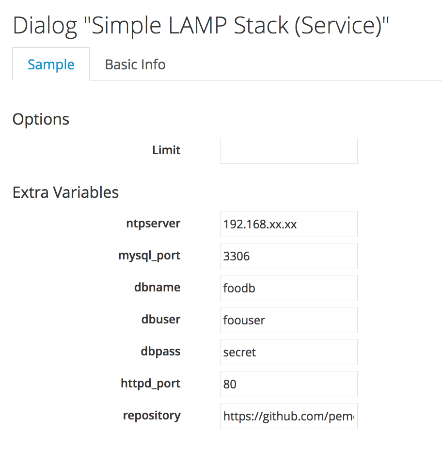Select the httpd_port field showing 80

pos(288,384)
